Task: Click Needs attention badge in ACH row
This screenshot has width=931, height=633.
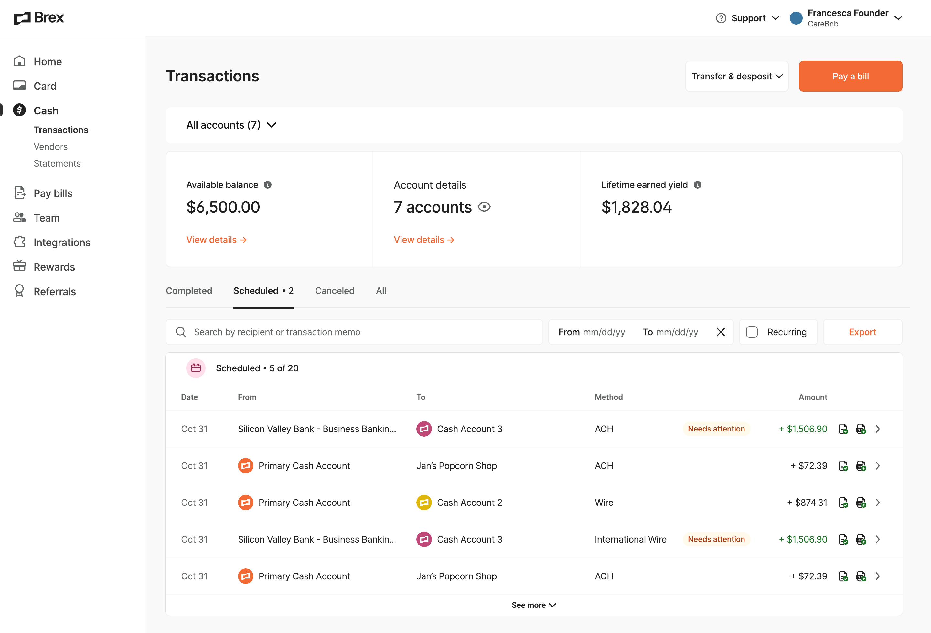Action: coord(716,429)
